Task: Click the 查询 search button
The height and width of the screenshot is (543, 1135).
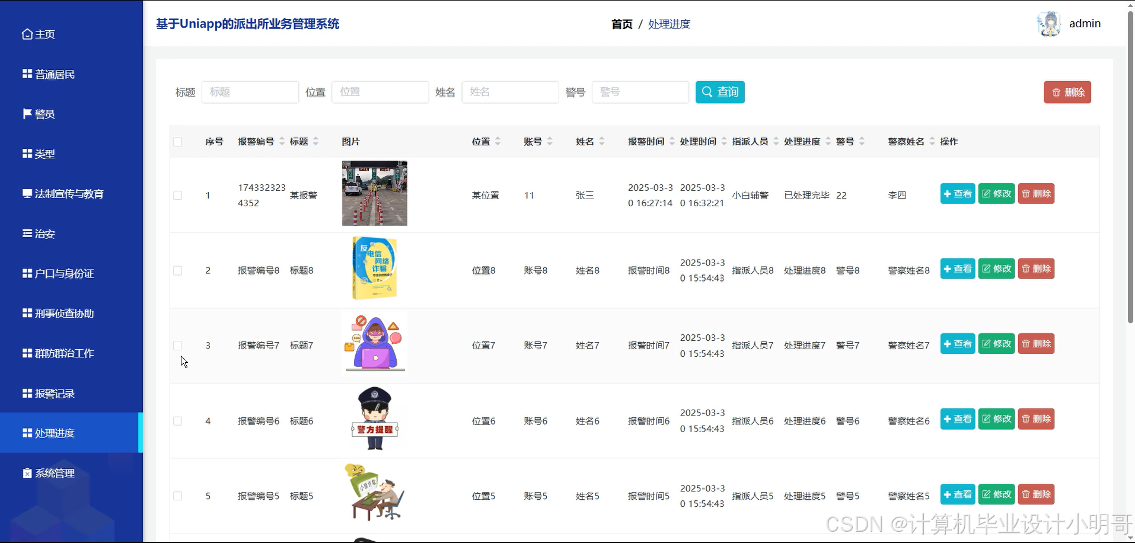Action: pyautogui.click(x=719, y=92)
